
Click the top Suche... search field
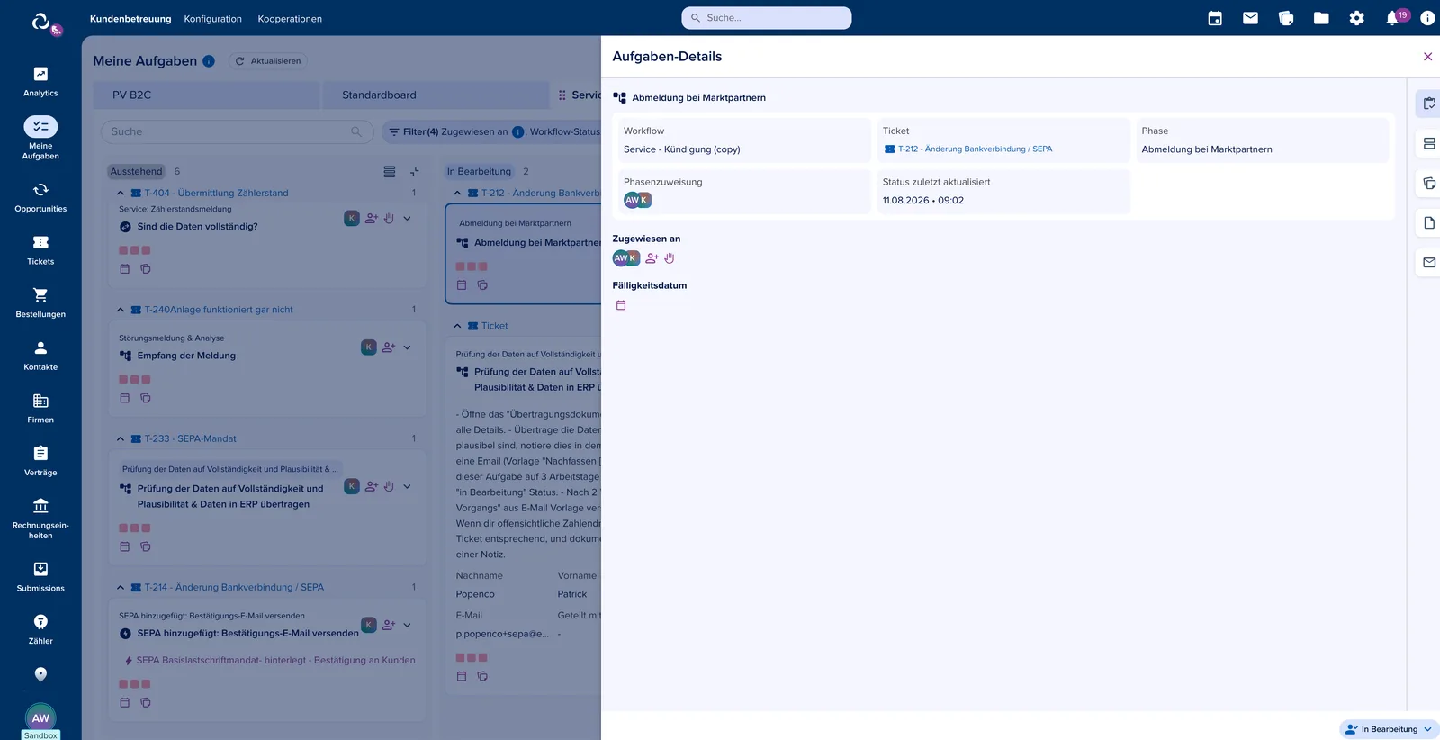point(767,18)
